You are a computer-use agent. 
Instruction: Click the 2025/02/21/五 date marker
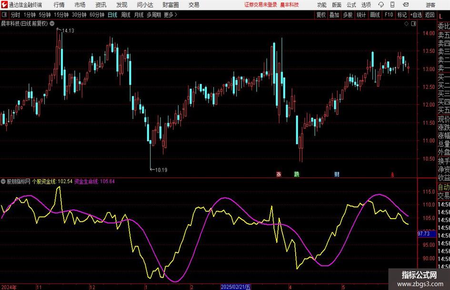pos(236,287)
